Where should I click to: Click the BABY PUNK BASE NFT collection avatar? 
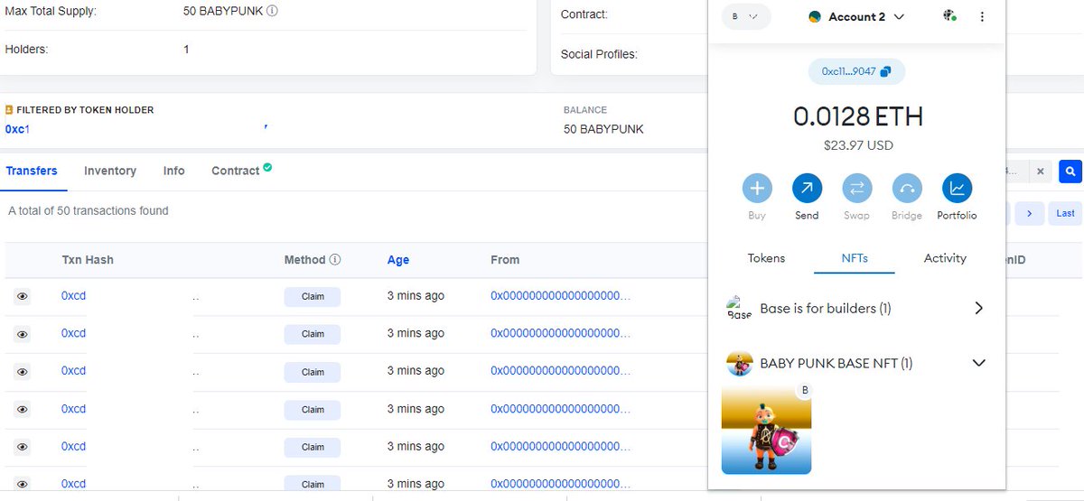[x=740, y=363]
